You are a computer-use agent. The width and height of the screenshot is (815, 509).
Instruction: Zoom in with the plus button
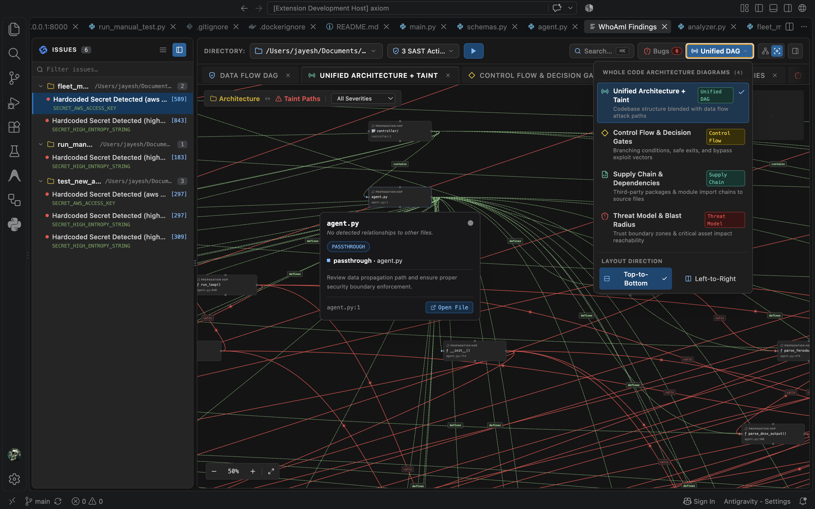tap(253, 471)
